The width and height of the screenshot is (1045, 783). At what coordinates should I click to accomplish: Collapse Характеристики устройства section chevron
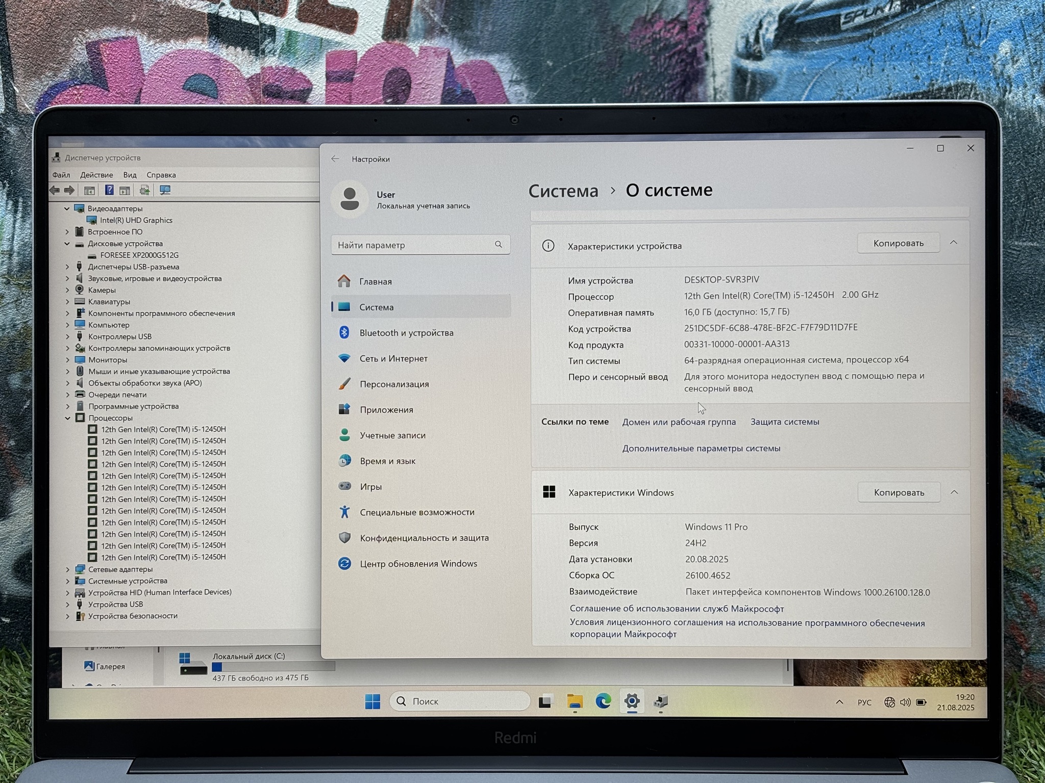coord(953,243)
